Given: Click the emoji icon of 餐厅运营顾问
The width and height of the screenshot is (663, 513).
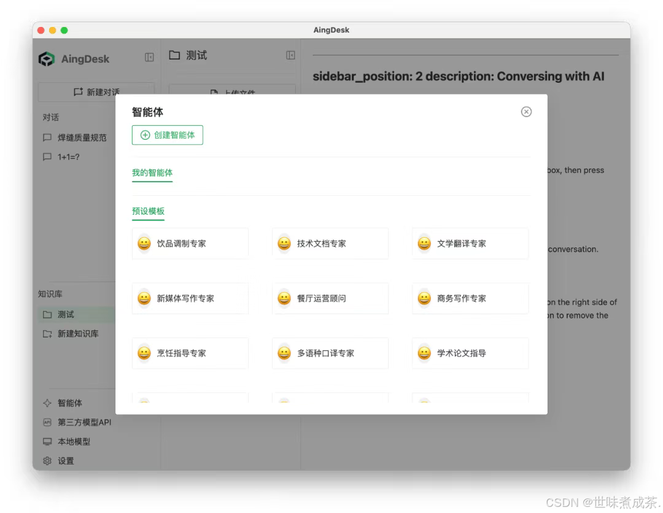Looking at the screenshot, I should click(x=284, y=298).
